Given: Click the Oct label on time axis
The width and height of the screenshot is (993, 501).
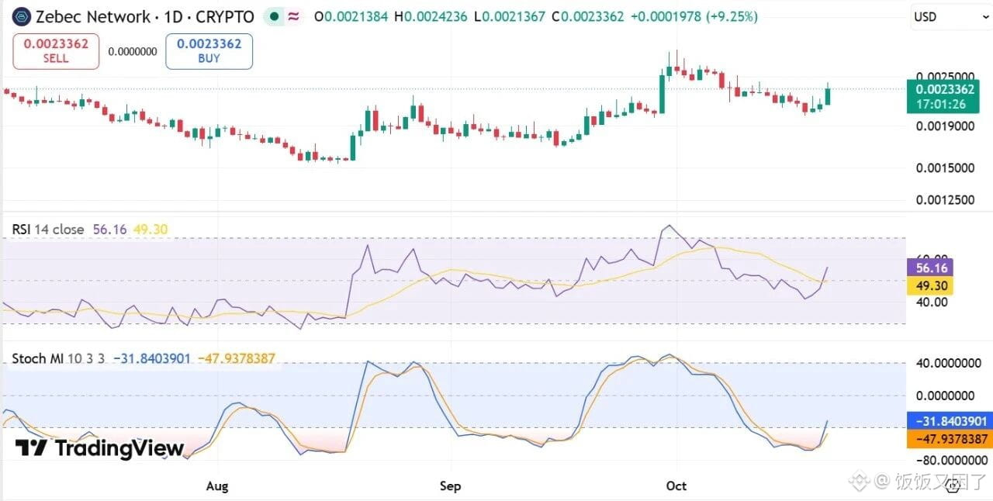Looking at the screenshot, I should click(676, 486).
